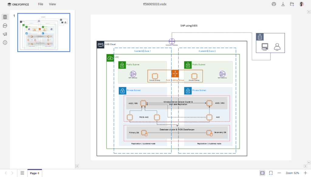The height and width of the screenshot is (177, 311).
Task: Click the save copy as icon
Action: [292, 4]
